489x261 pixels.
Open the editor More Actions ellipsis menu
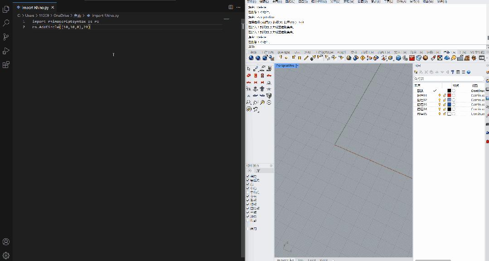[x=238, y=7]
